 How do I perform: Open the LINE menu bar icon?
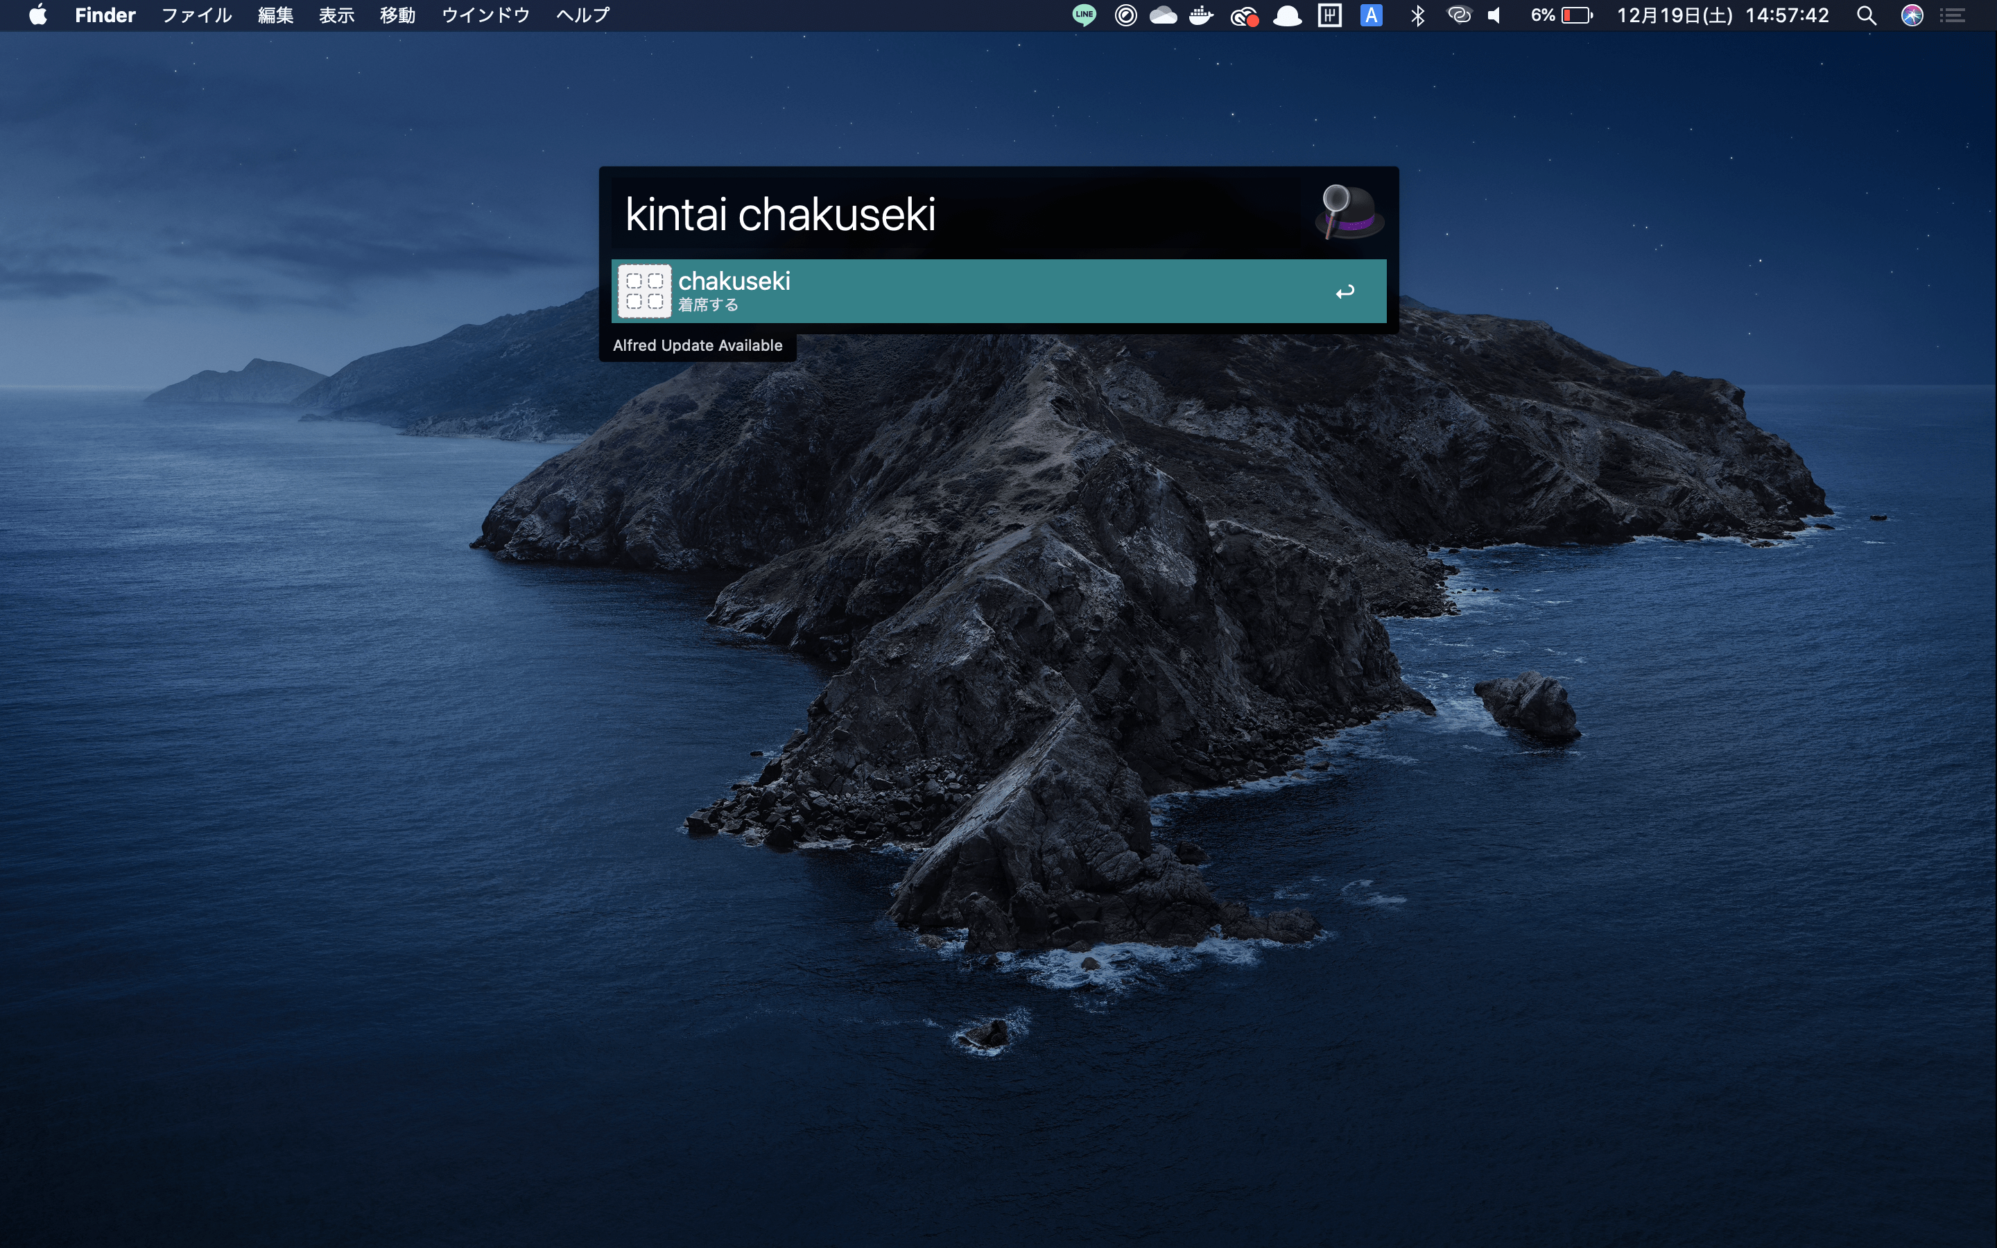point(1084,15)
